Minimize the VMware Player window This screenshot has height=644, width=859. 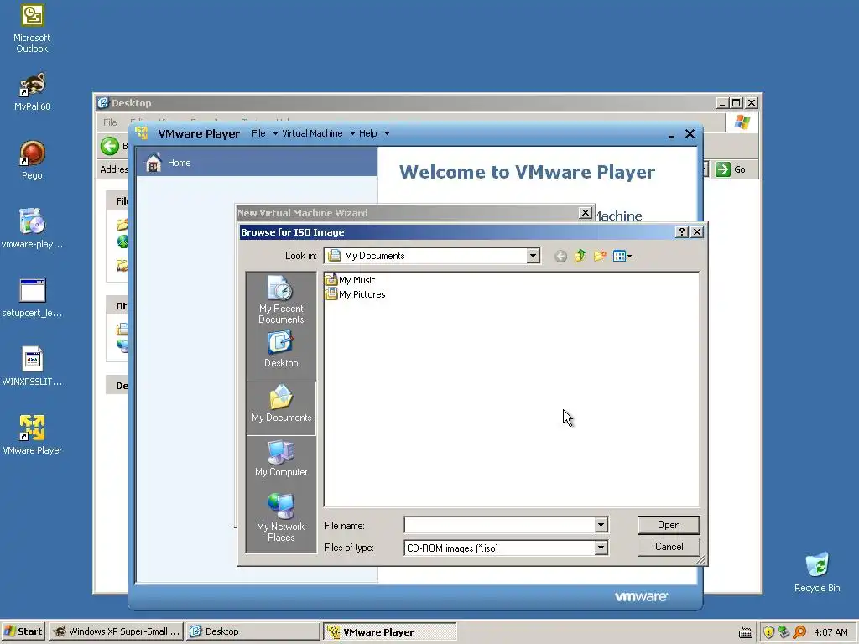coord(671,134)
